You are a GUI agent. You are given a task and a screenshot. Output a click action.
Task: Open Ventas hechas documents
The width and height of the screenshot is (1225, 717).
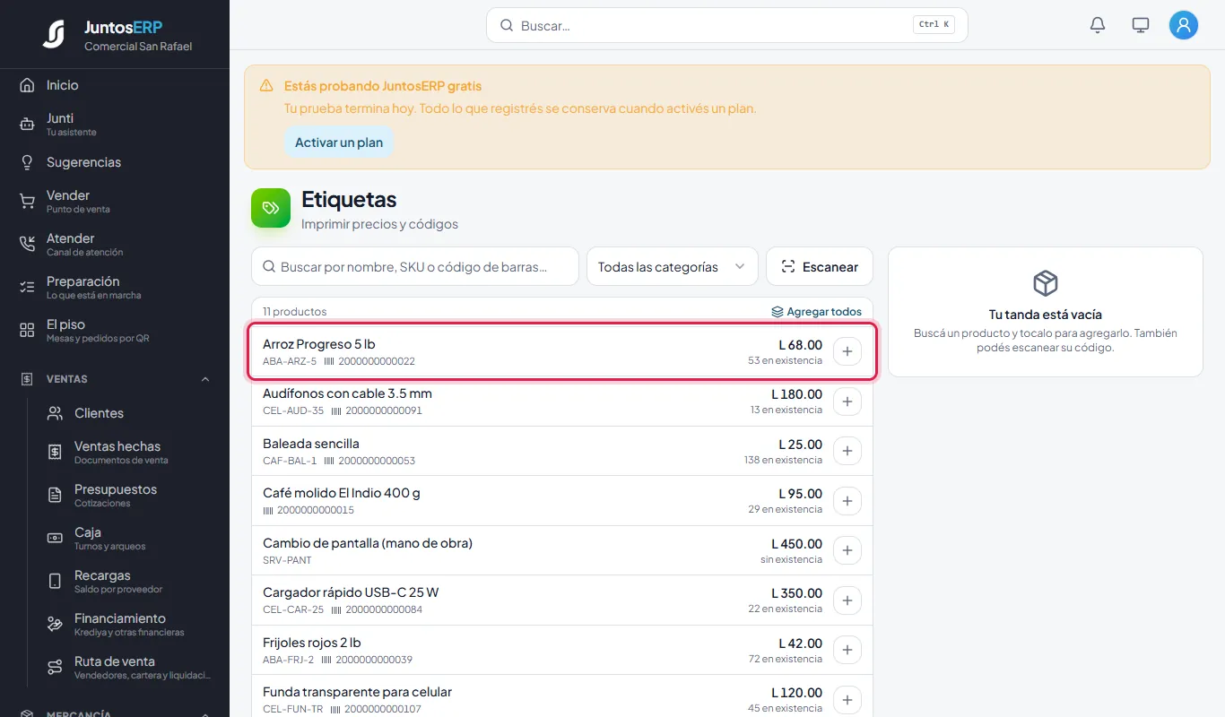pyautogui.click(x=128, y=453)
